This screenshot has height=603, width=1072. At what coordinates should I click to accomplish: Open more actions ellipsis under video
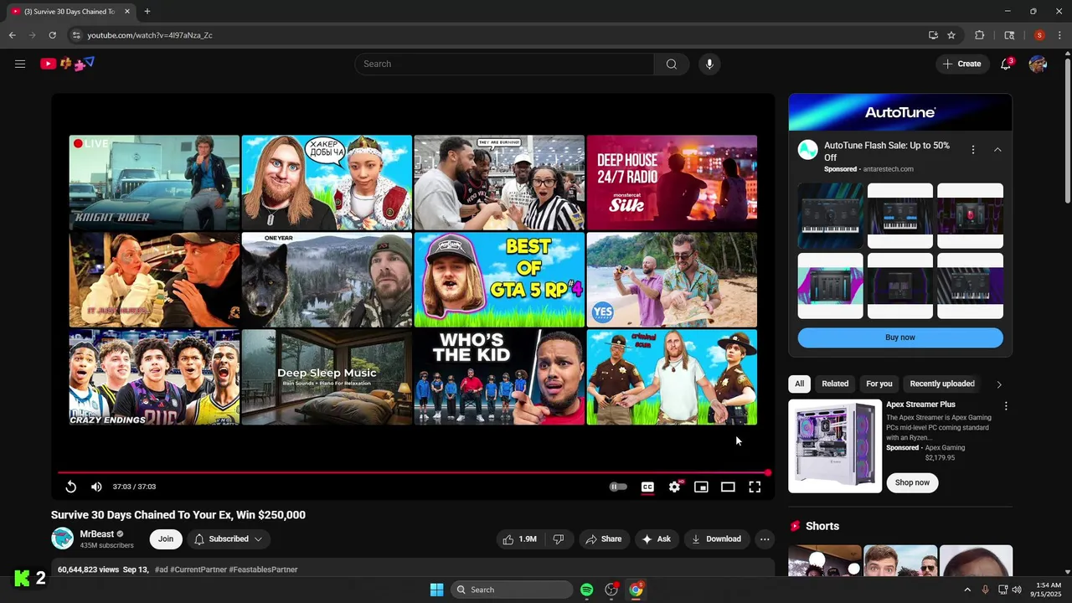coord(765,539)
